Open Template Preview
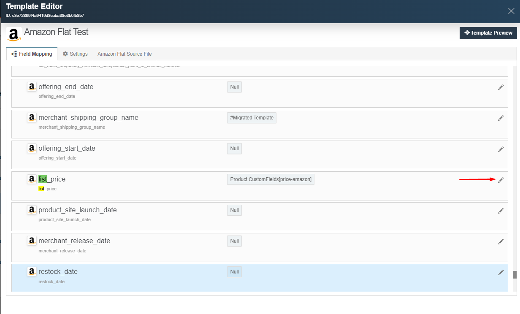 coord(488,33)
